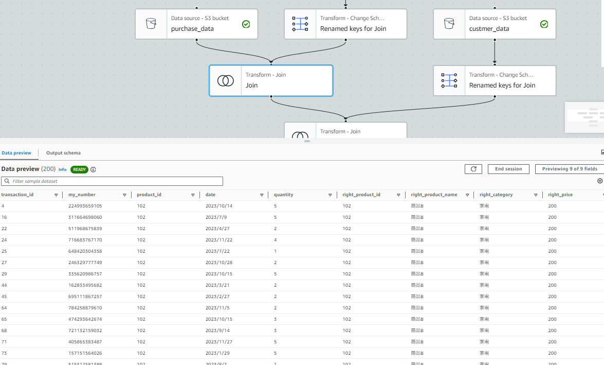Click the right_price column header
Viewport: 604px width, 365px height.
click(560, 195)
